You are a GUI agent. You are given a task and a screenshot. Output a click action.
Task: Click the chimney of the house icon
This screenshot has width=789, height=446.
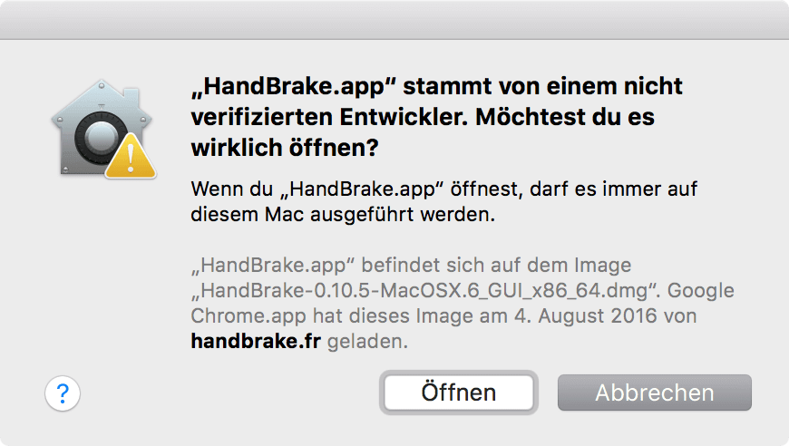131,98
